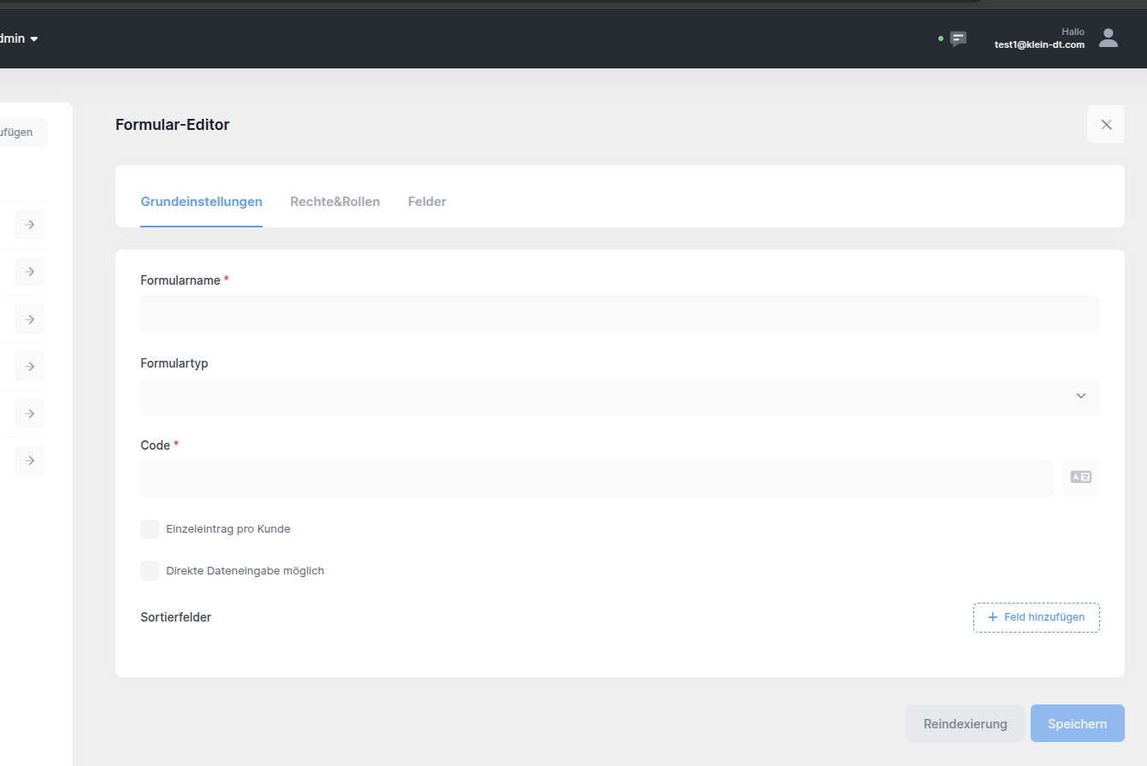1147x766 pixels.
Task: Start a Reindexierung
Action: point(965,722)
